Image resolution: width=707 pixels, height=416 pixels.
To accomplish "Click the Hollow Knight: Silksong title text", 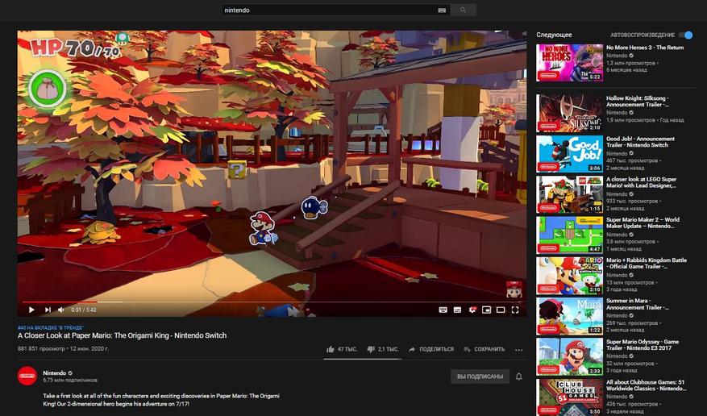I will 638,101.
